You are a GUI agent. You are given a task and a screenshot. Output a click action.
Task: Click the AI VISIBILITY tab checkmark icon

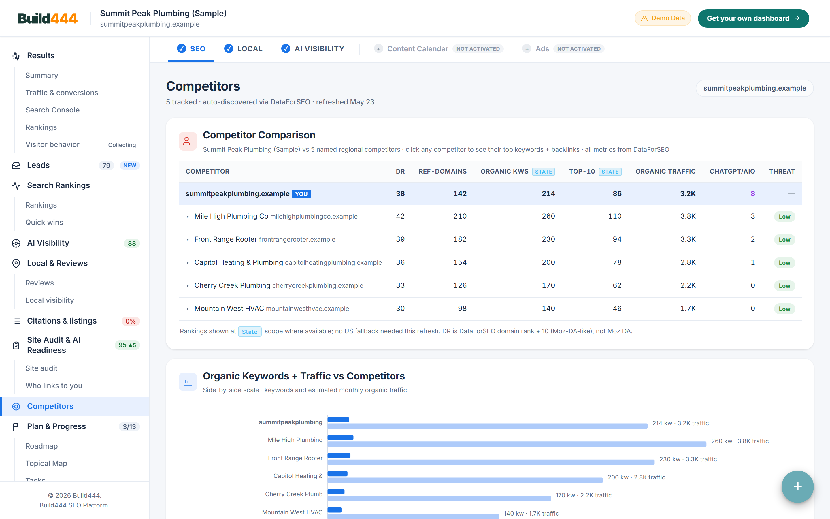(x=286, y=49)
